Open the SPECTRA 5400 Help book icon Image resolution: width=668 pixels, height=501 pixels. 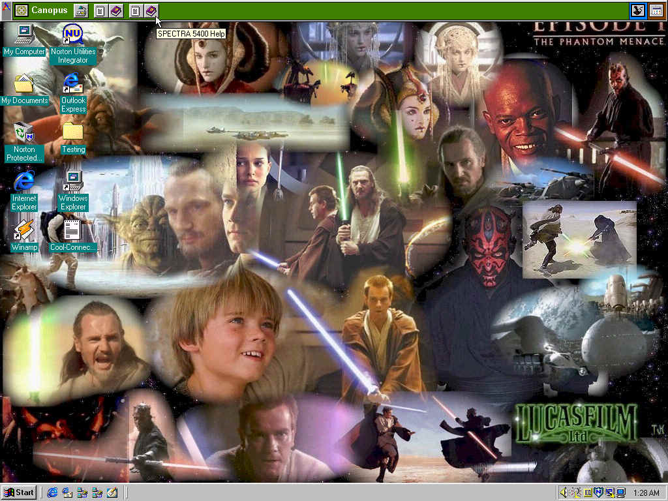coord(151,10)
